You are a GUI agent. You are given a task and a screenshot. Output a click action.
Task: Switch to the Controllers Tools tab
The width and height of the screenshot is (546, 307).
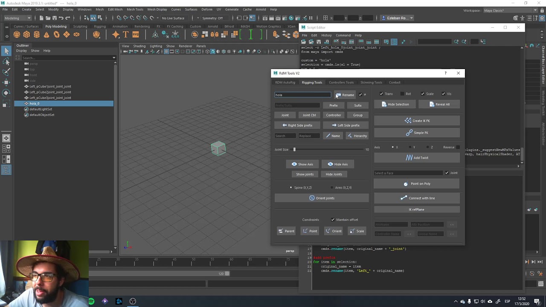point(341,82)
